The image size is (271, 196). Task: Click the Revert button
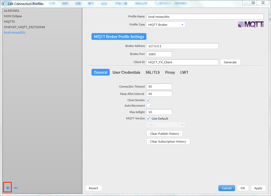coord(94,188)
